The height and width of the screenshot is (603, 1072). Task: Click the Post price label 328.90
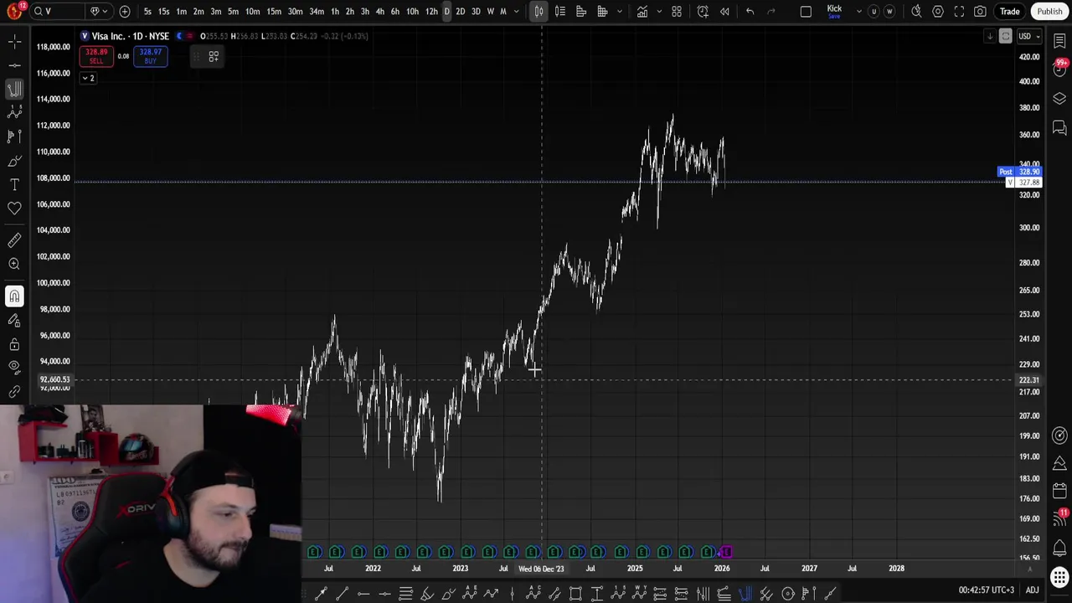click(1019, 172)
